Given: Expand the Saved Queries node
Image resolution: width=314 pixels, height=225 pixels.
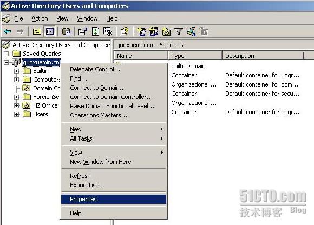Looking at the screenshot, I should tap(6, 54).
